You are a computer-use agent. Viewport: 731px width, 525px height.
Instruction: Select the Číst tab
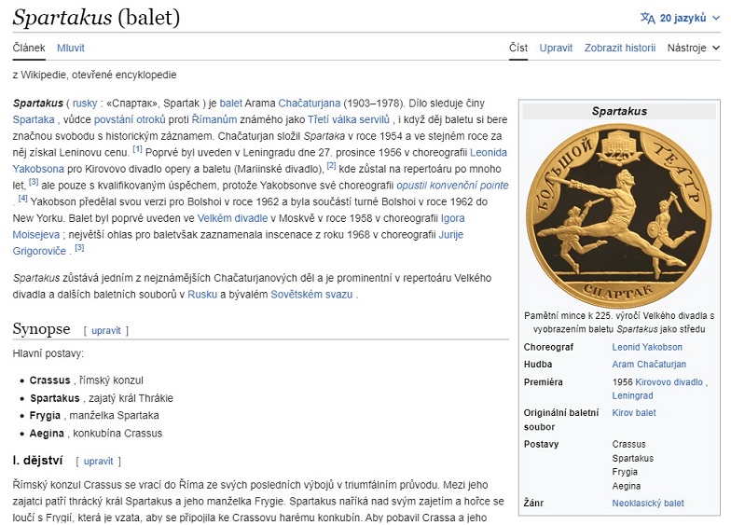[x=518, y=48]
